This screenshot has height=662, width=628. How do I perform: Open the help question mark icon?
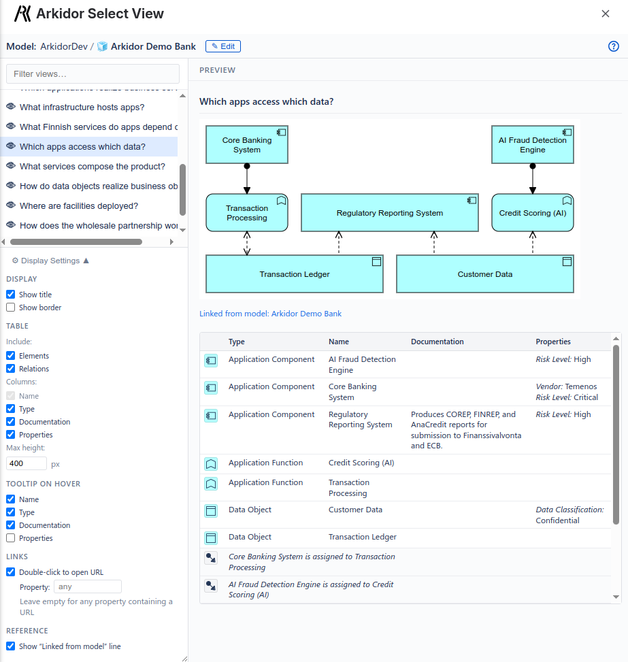click(613, 46)
